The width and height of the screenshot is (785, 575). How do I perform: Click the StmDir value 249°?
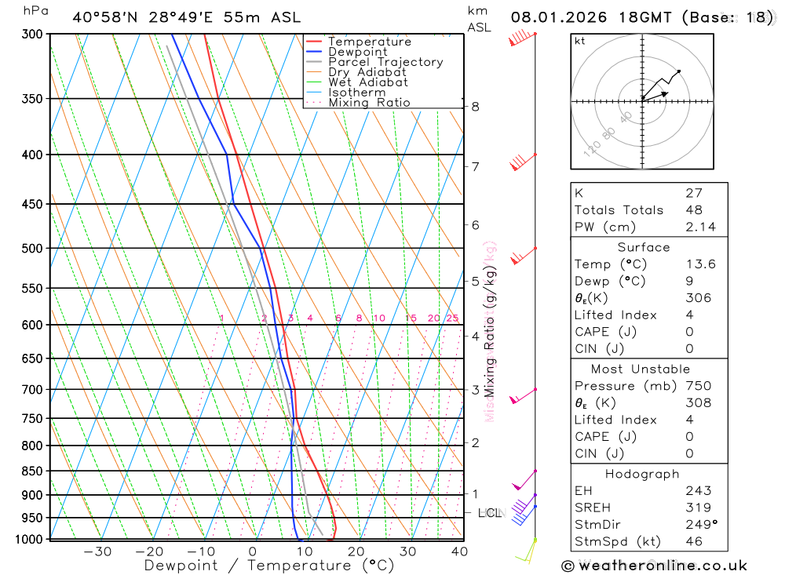pyautogui.click(x=701, y=525)
